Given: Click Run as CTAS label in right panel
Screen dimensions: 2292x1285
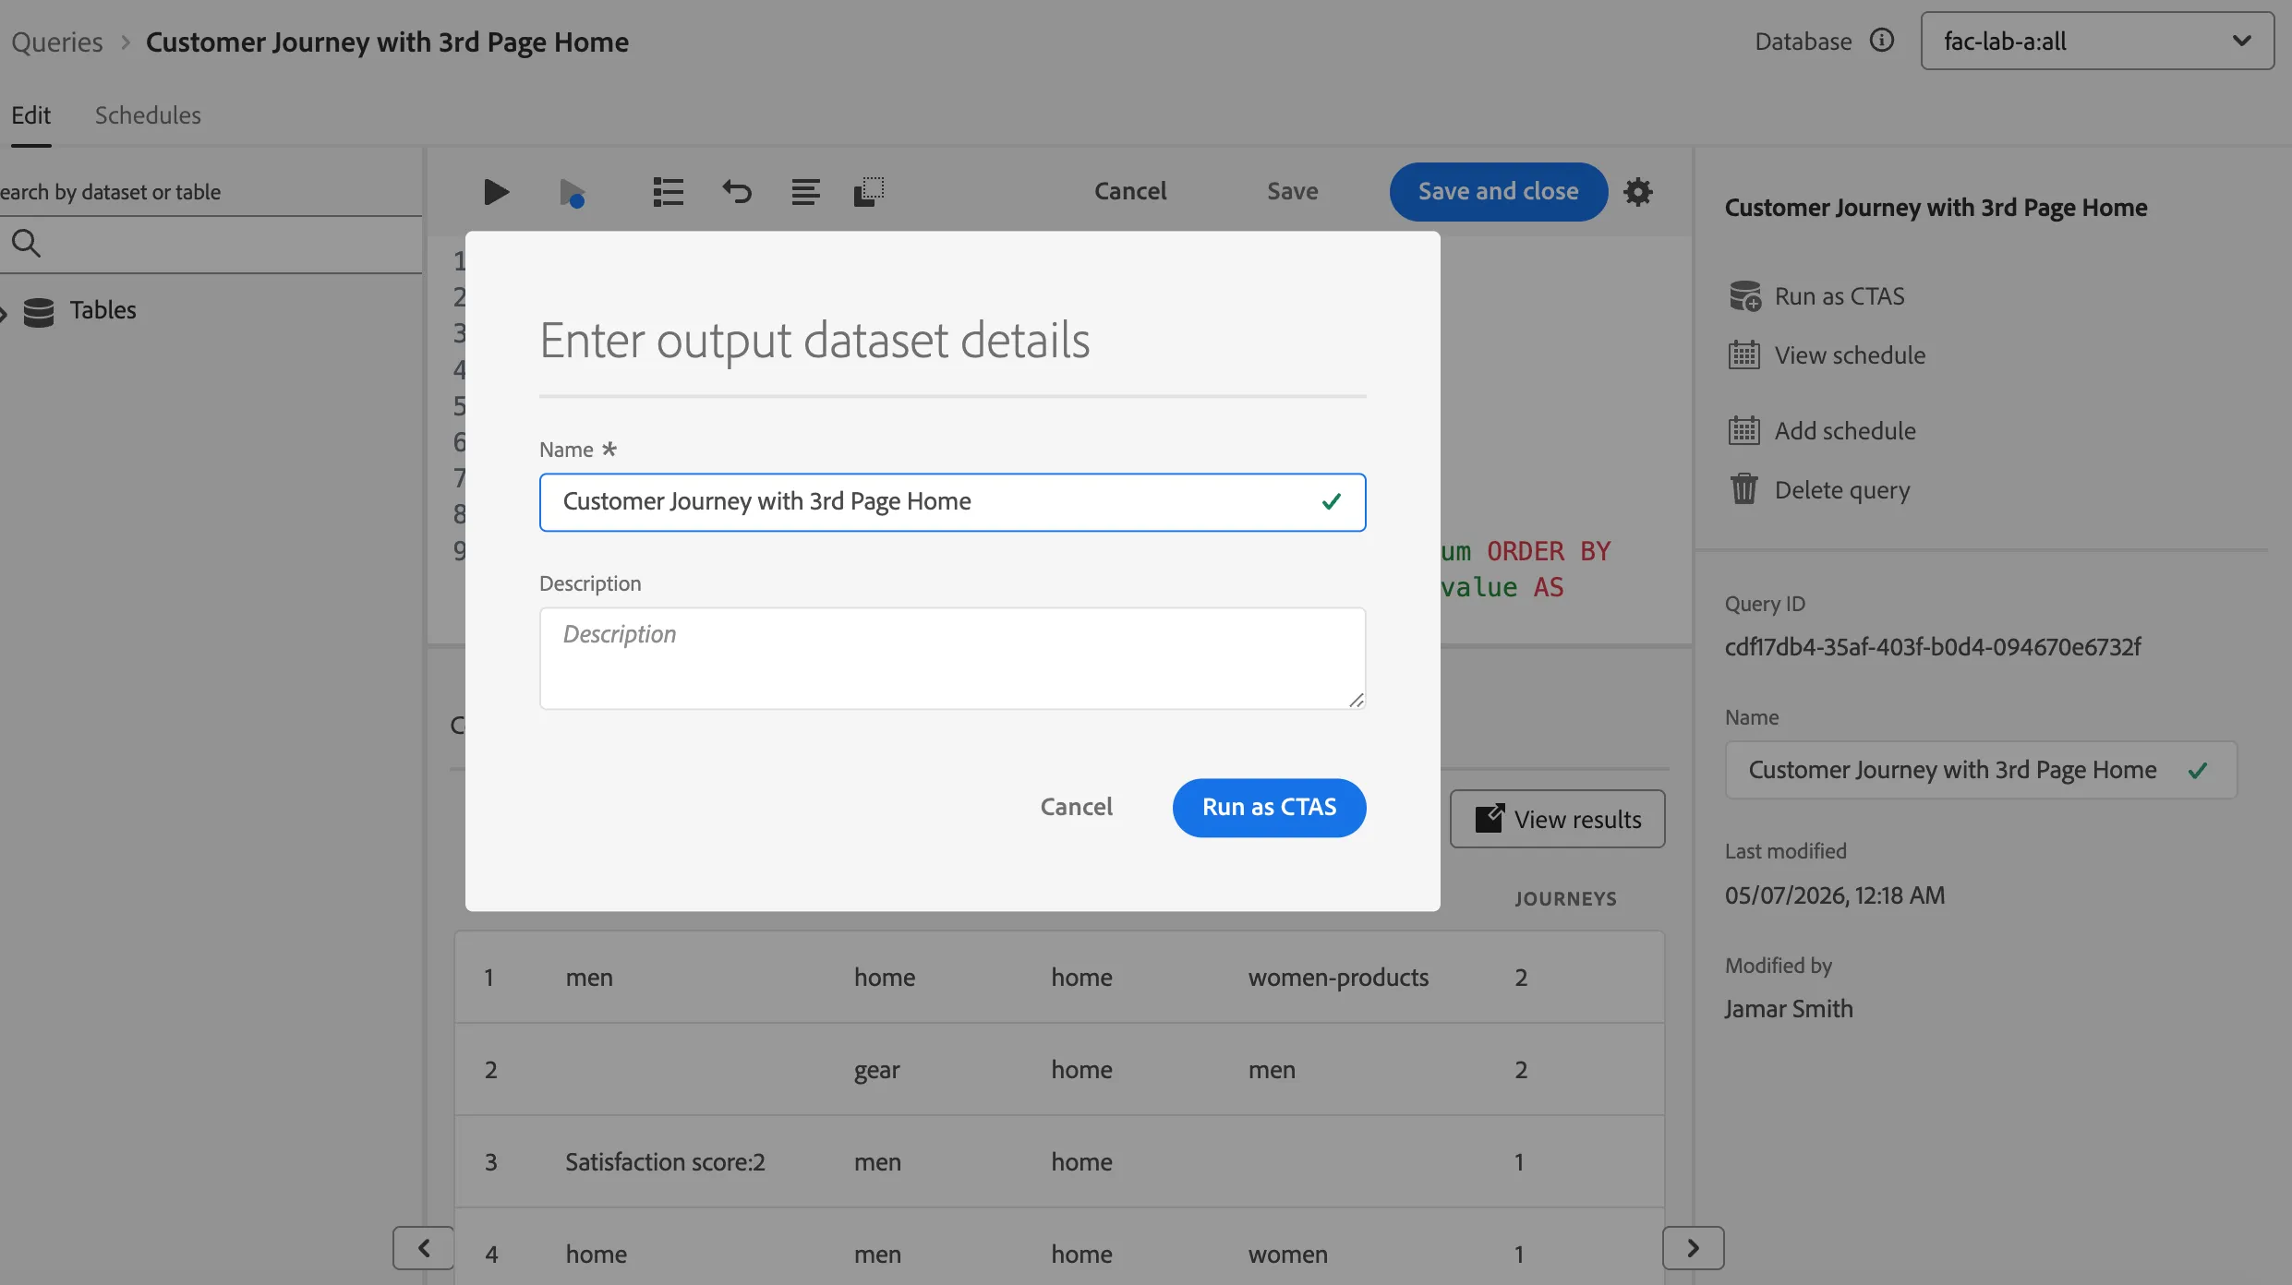Looking at the screenshot, I should 1840,296.
